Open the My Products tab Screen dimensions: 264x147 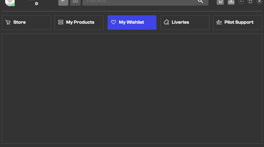79,22
